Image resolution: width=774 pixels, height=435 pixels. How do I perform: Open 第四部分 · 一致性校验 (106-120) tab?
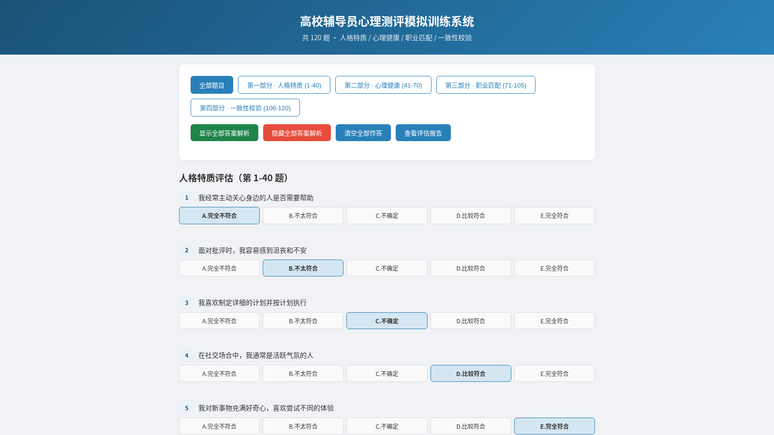tap(245, 108)
